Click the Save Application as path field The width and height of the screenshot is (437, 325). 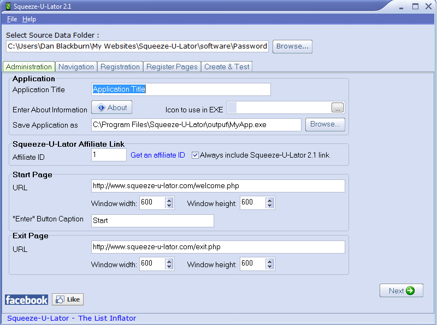196,125
